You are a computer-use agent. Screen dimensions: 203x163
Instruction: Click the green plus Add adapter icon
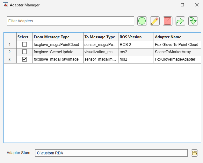[142, 21]
